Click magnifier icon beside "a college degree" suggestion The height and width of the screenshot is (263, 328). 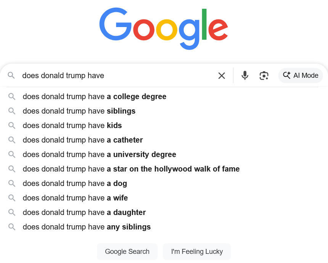click(x=12, y=96)
